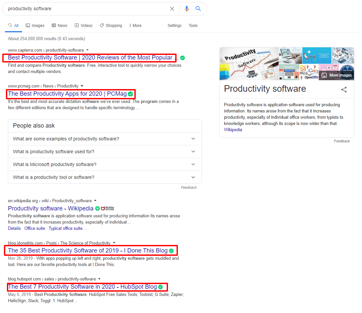Open The 35 Best Productivity Software of 2019 result
The width and height of the screenshot is (362, 313).
(88, 251)
